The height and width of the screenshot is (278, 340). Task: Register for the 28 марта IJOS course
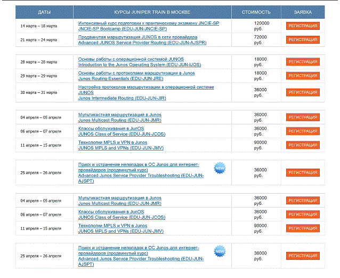click(x=303, y=62)
